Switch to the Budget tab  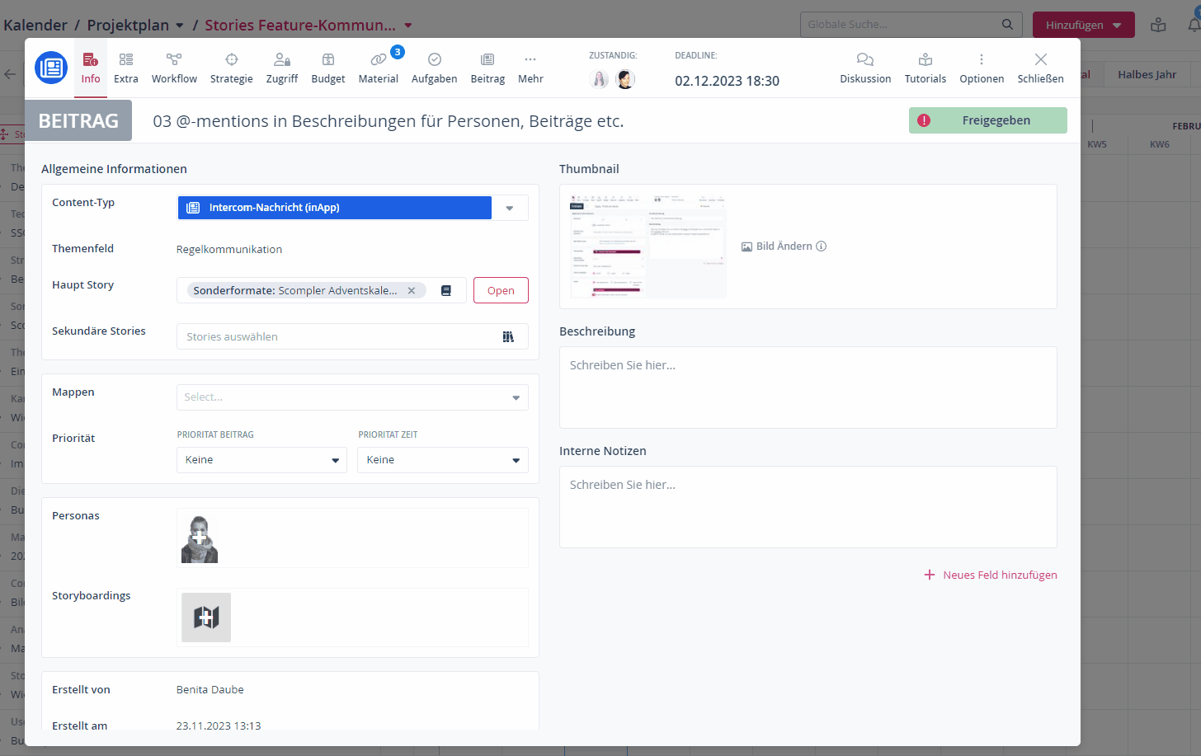[327, 68]
